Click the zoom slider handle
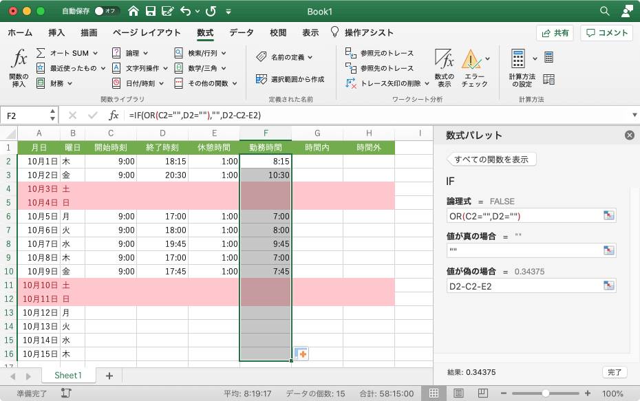 click(x=545, y=393)
